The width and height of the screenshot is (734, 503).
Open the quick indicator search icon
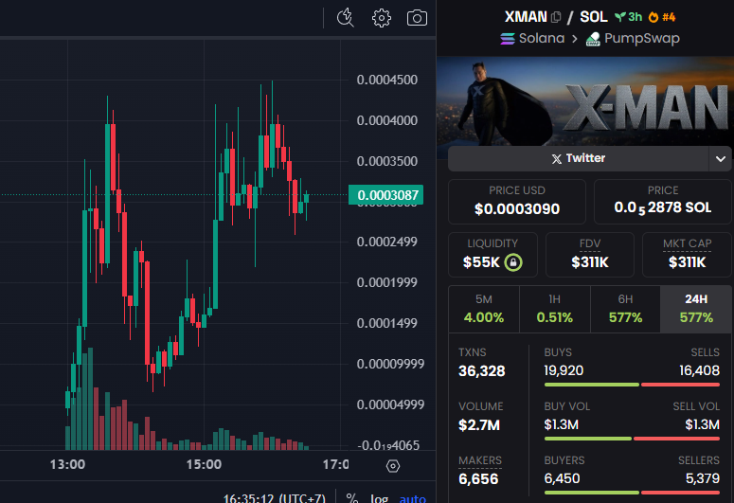coord(346,18)
